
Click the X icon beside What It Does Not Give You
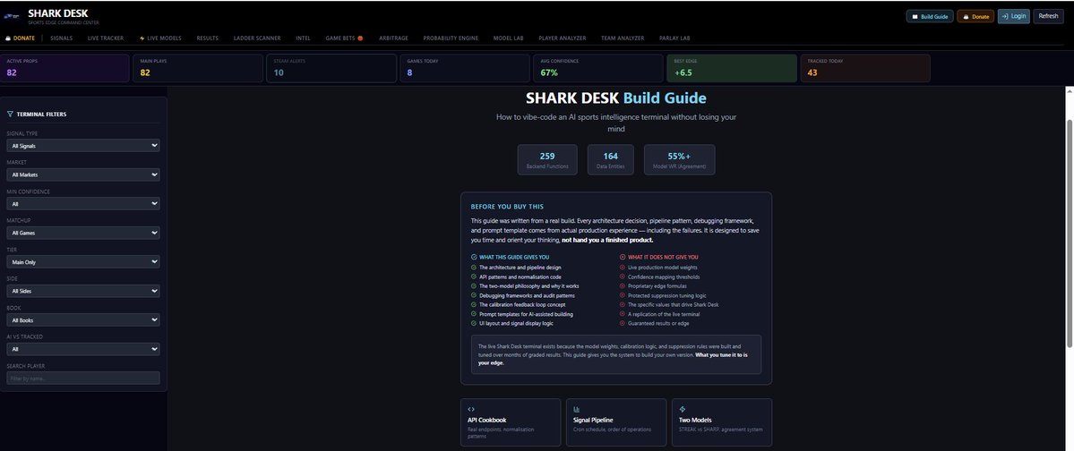point(623,258)
